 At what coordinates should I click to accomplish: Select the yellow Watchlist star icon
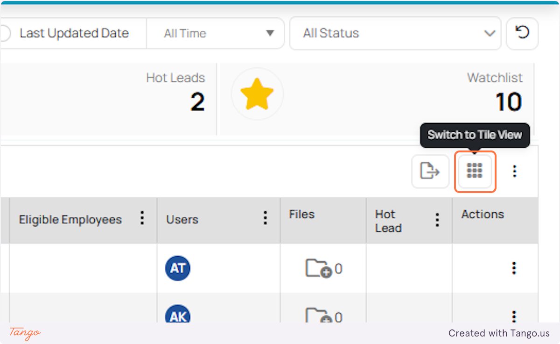257,93
